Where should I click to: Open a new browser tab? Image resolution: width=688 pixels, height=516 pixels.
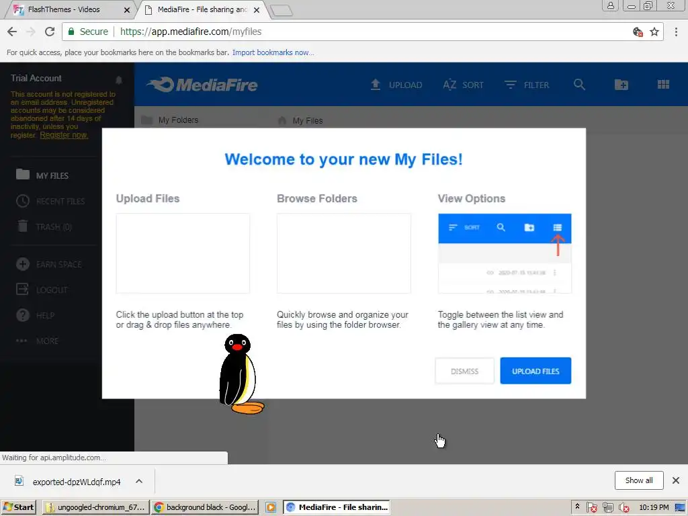282,11
